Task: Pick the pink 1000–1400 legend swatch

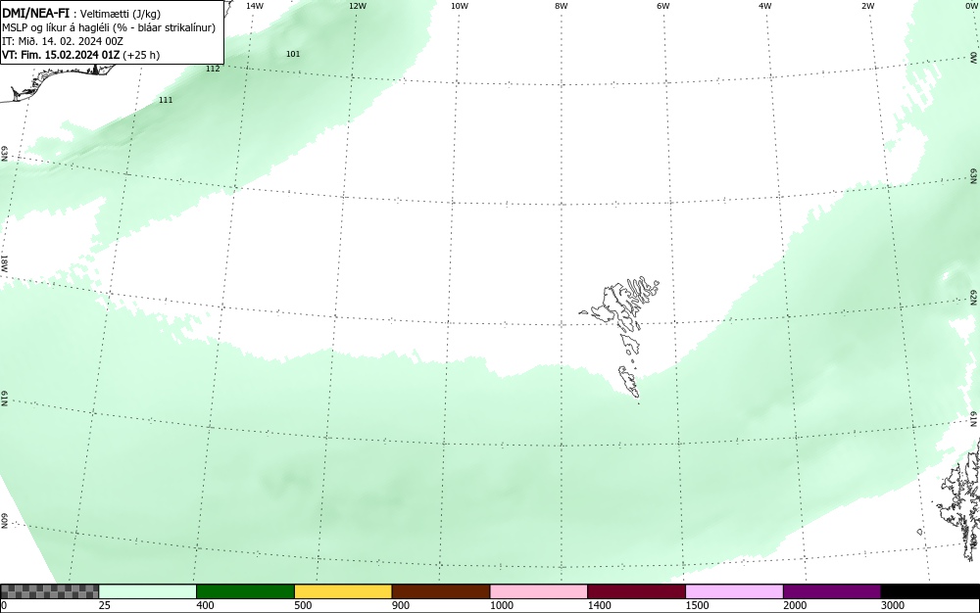Action: click(539, 591)
